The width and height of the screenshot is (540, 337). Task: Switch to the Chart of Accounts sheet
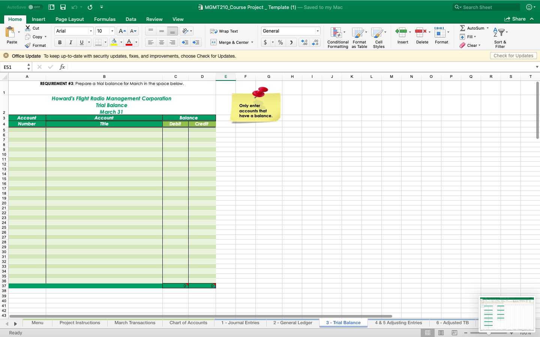click(188, 323)
